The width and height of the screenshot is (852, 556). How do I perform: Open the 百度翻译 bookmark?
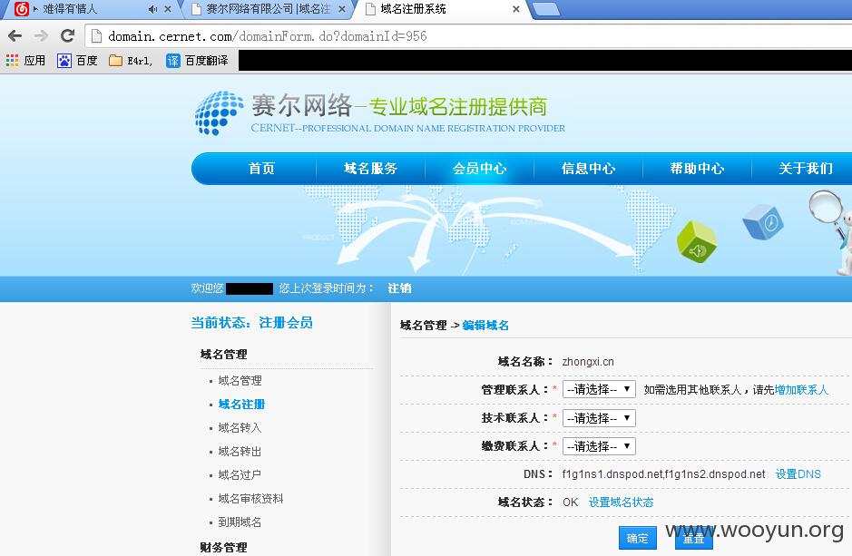pyautogui.click(x=197, y=60)
